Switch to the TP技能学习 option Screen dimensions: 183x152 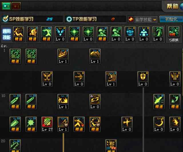[81, 19]
